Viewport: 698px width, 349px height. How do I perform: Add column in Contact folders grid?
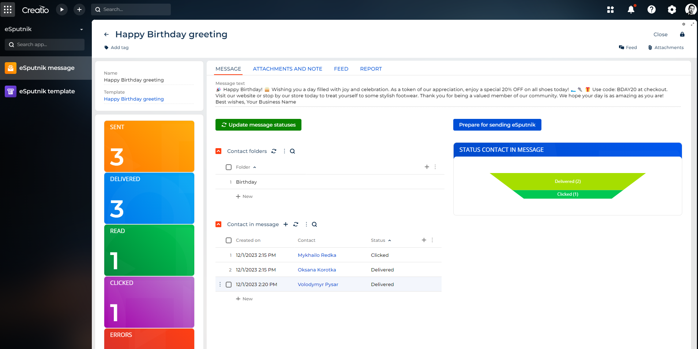pyautogui.click(x=427, y=167)
